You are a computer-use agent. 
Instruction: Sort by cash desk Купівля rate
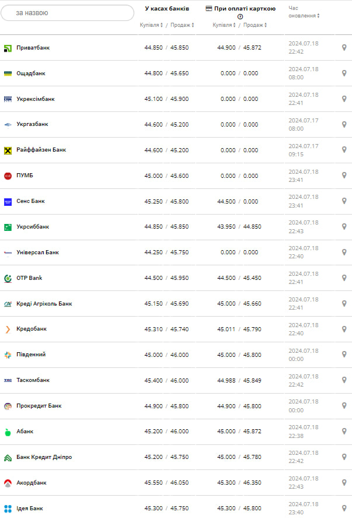coord(151,25)
